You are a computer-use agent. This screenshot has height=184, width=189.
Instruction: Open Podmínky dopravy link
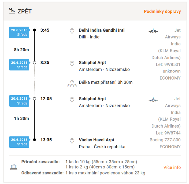click(162, 12)
